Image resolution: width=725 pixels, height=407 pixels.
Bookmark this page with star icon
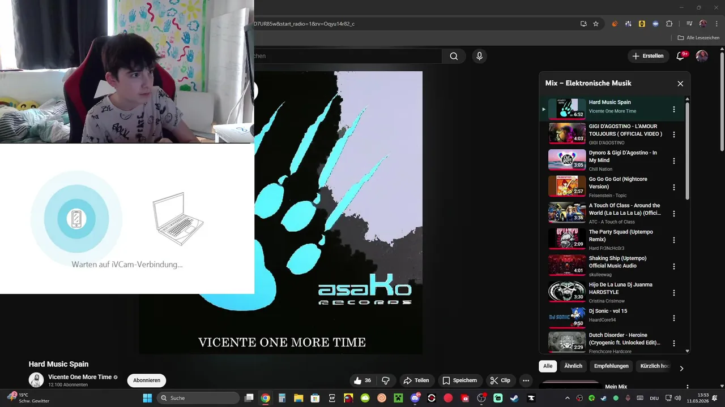click(596, 24)
